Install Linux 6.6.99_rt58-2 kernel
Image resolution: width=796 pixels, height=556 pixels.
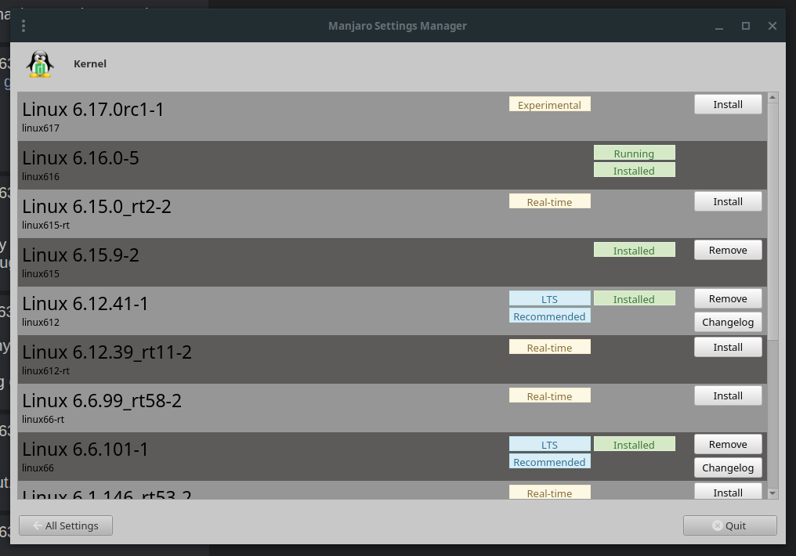click(728, 395)
